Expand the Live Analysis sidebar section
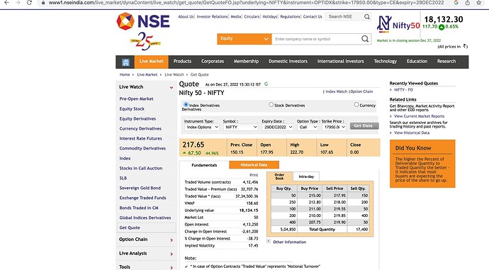 click(x=172, y=254)
